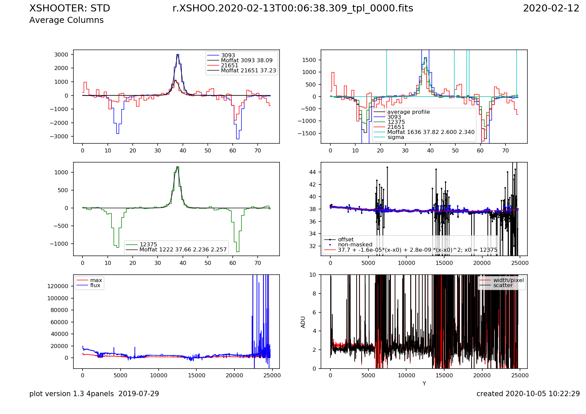Click the FITS filename in the header
Screen dimensions: 586x414
(x=293, y=8)
